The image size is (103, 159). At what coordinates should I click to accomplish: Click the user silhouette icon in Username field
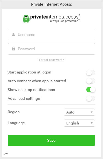13,35
